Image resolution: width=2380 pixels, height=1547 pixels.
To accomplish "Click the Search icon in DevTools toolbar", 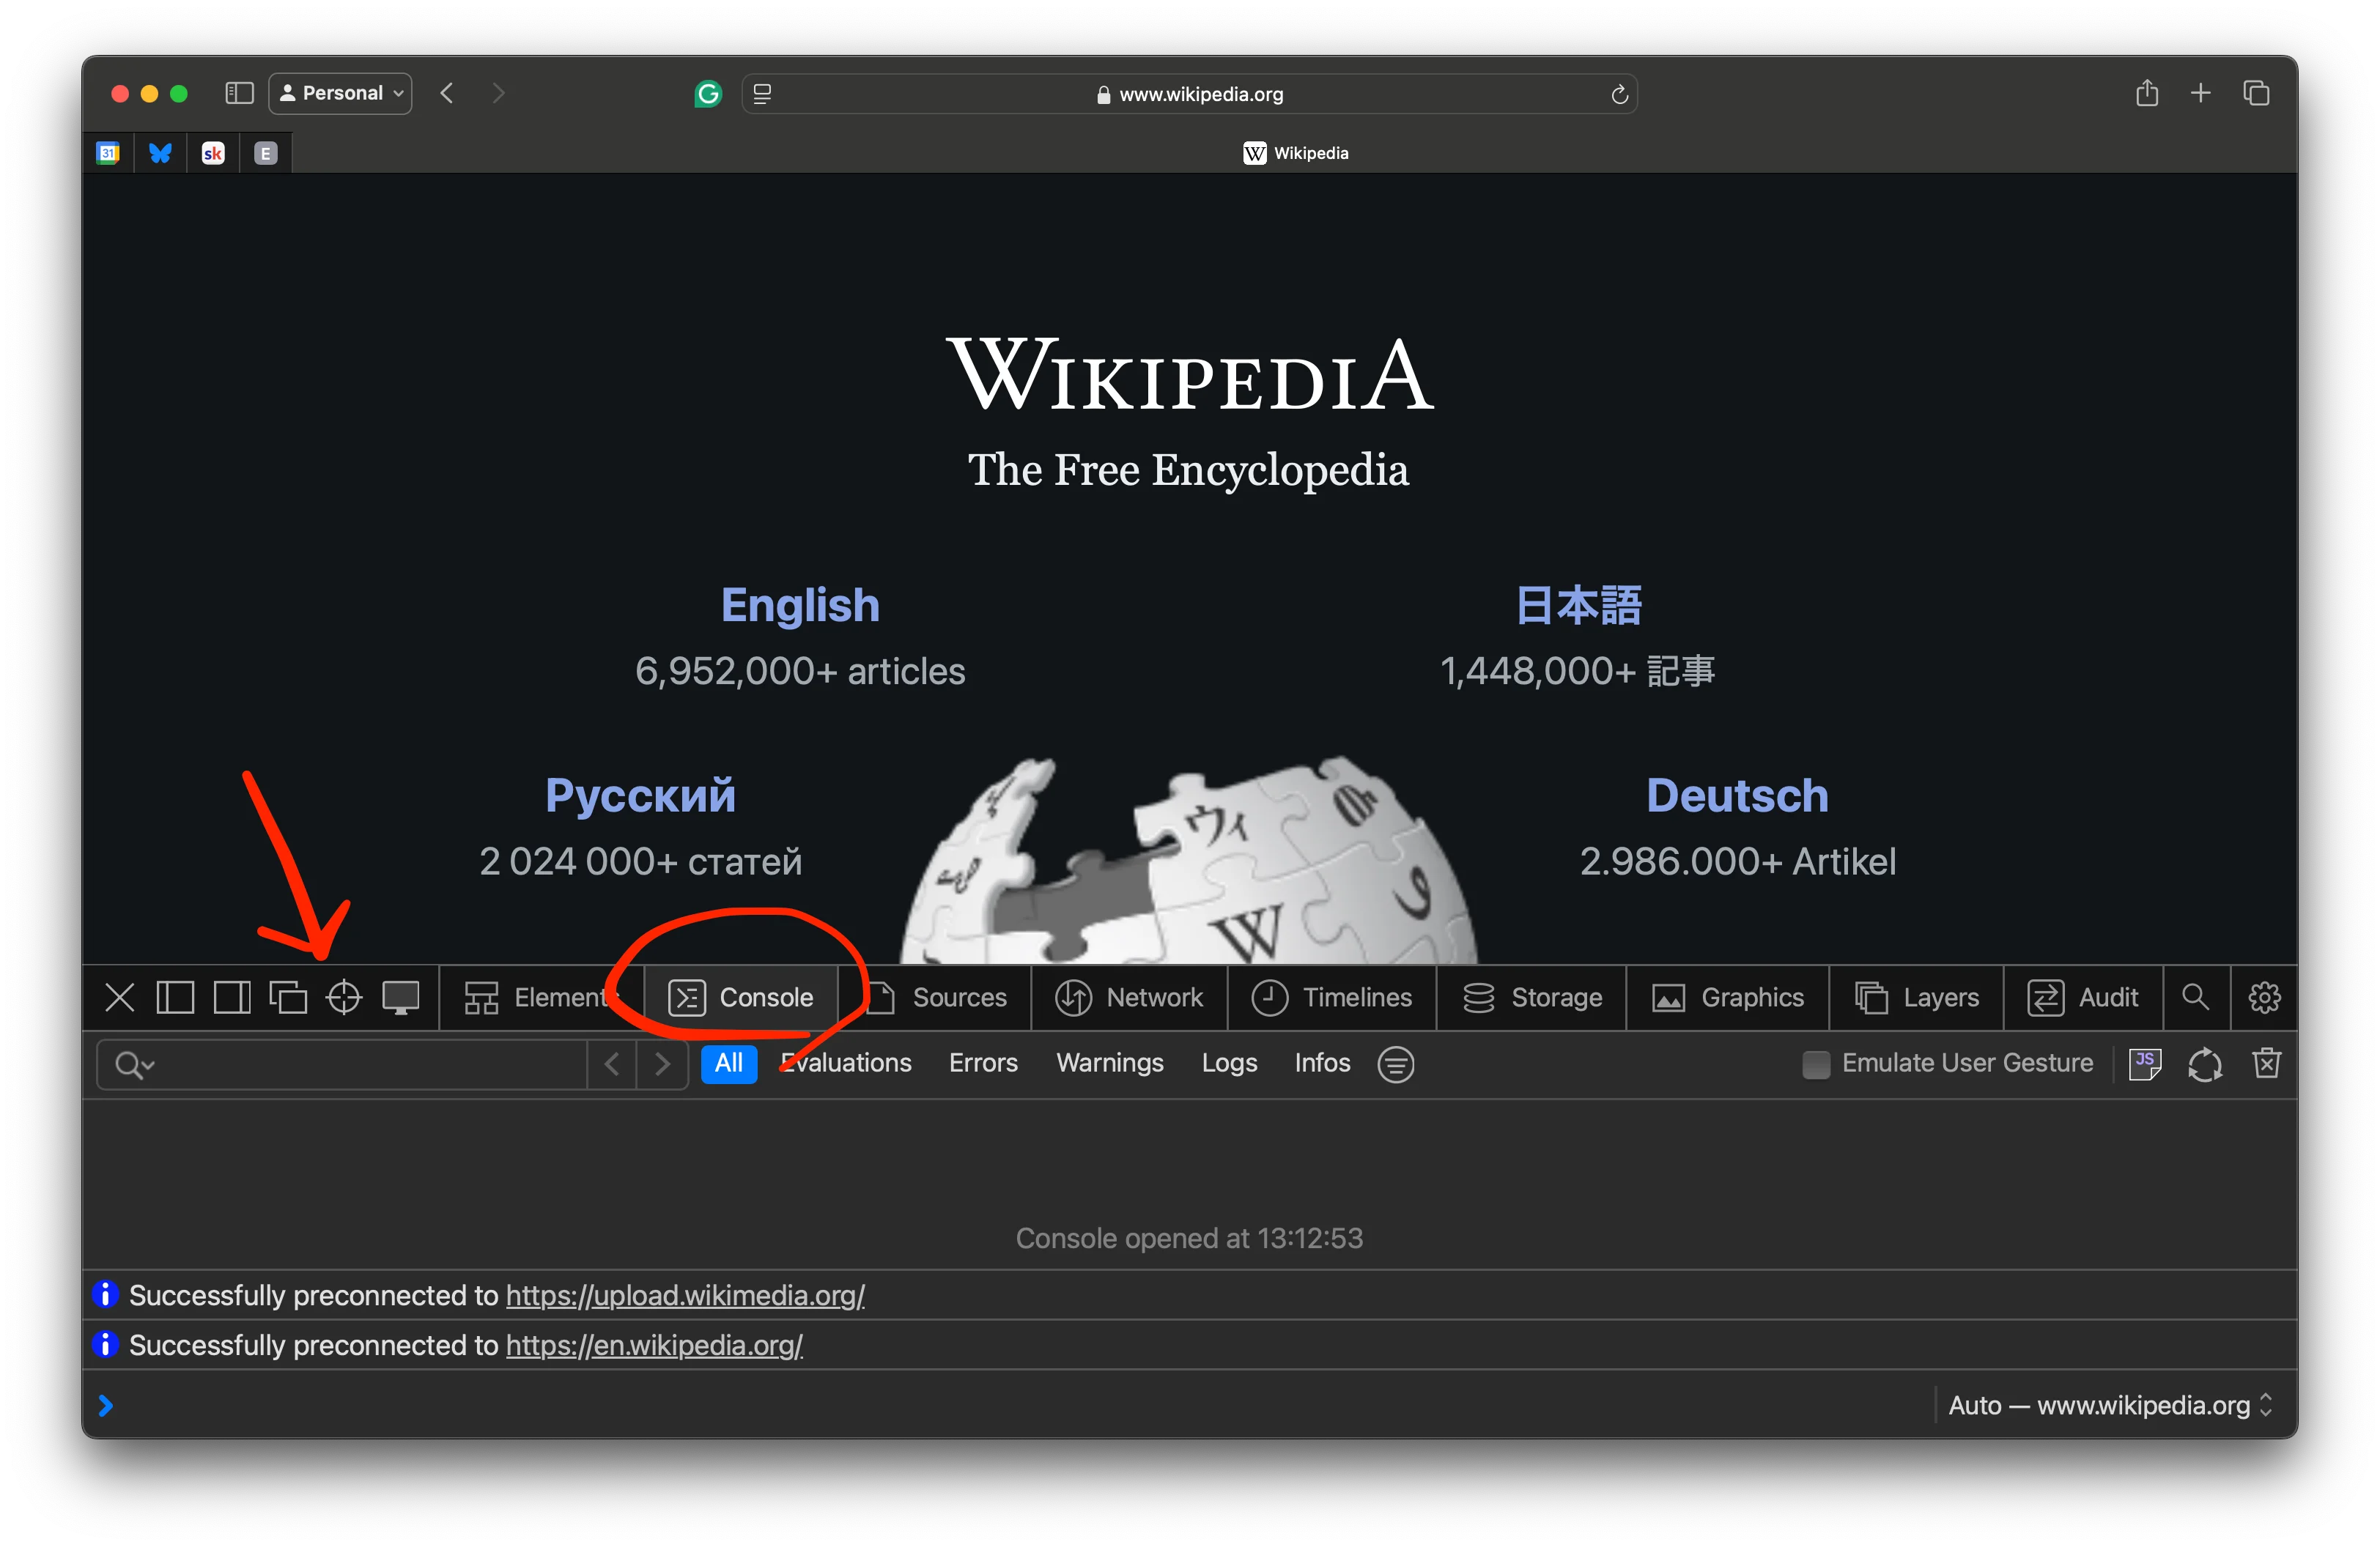I will 2192,997.
